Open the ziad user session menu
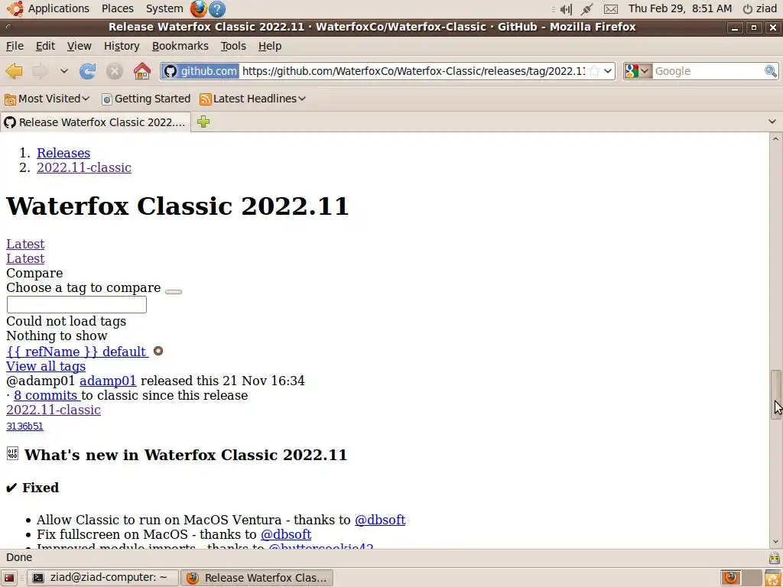The width and height of the screenshot is (783, 587). (759, 8)
